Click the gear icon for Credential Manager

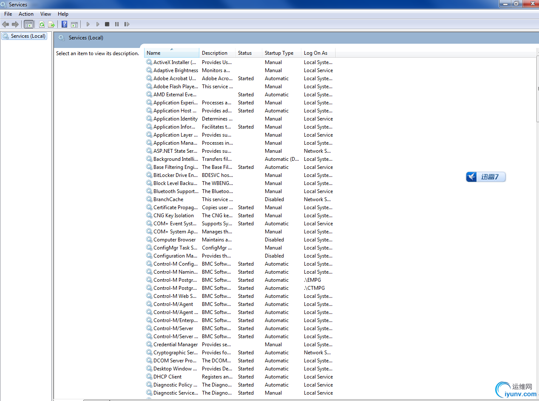pos(149,344)
